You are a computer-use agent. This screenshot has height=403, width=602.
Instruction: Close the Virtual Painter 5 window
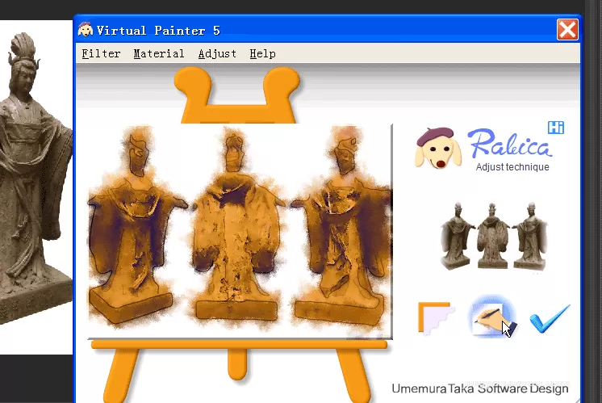point(567,30)
